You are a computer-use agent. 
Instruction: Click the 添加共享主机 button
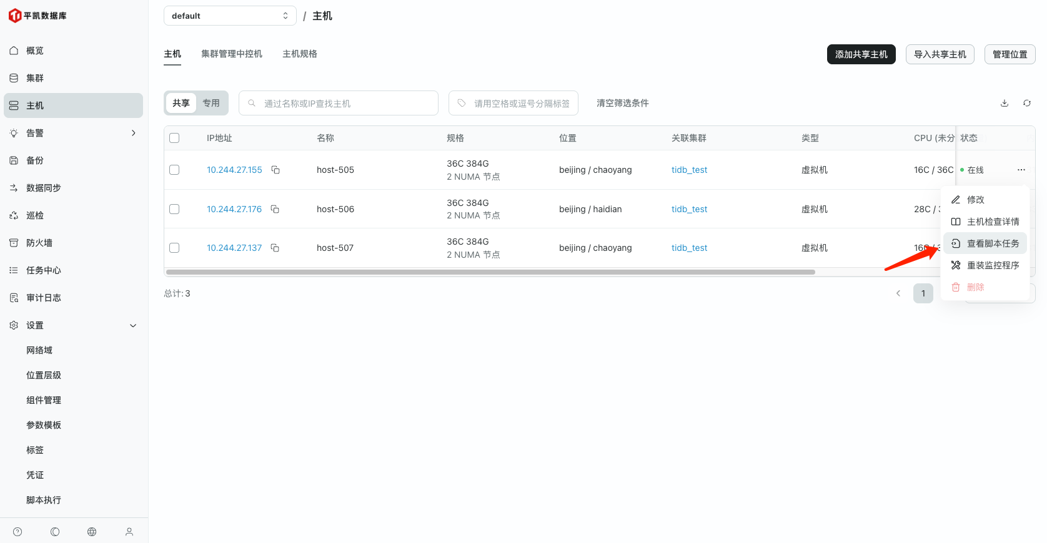coord(861,54)
